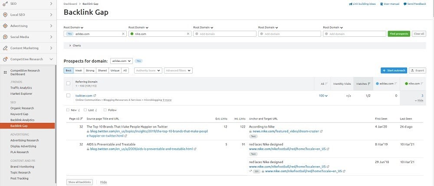
Task: Click Clear all button
Action: click(419, 34)
